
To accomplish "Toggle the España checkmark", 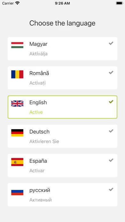I will pos(111,160).
